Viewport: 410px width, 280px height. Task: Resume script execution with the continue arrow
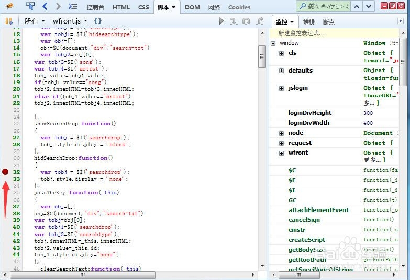221,21
